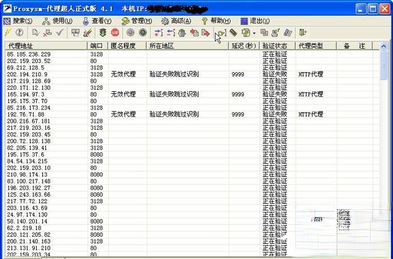Viewport: 393px width, 259px height.
Task: Open the 使用(U) menu
Action: [x=58, y=21]
